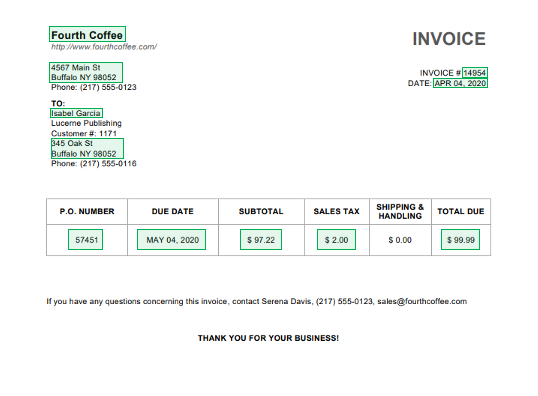Select the highlighted invoice number 14954
Image resolution: width=538 pixels, height=396 pixels.
[475, 72]
